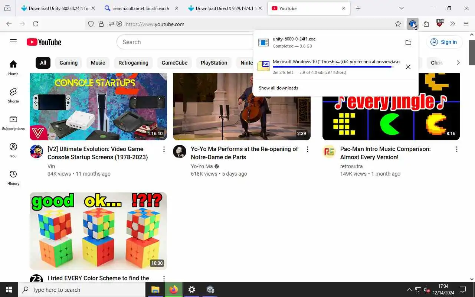475x297 pixels.
Task: Open Shorts in YouTube sidebar
Action: [x=13, y=95]
